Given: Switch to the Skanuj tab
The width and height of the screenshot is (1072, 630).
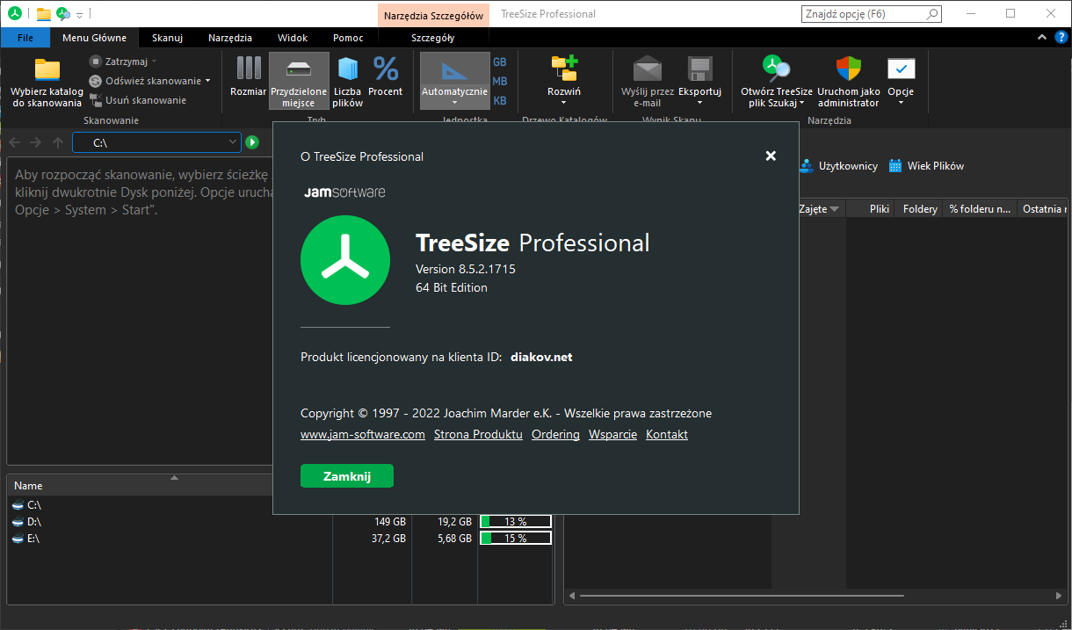Looking at the screenshot, I should pyautogui.click(x=167, y=38).
